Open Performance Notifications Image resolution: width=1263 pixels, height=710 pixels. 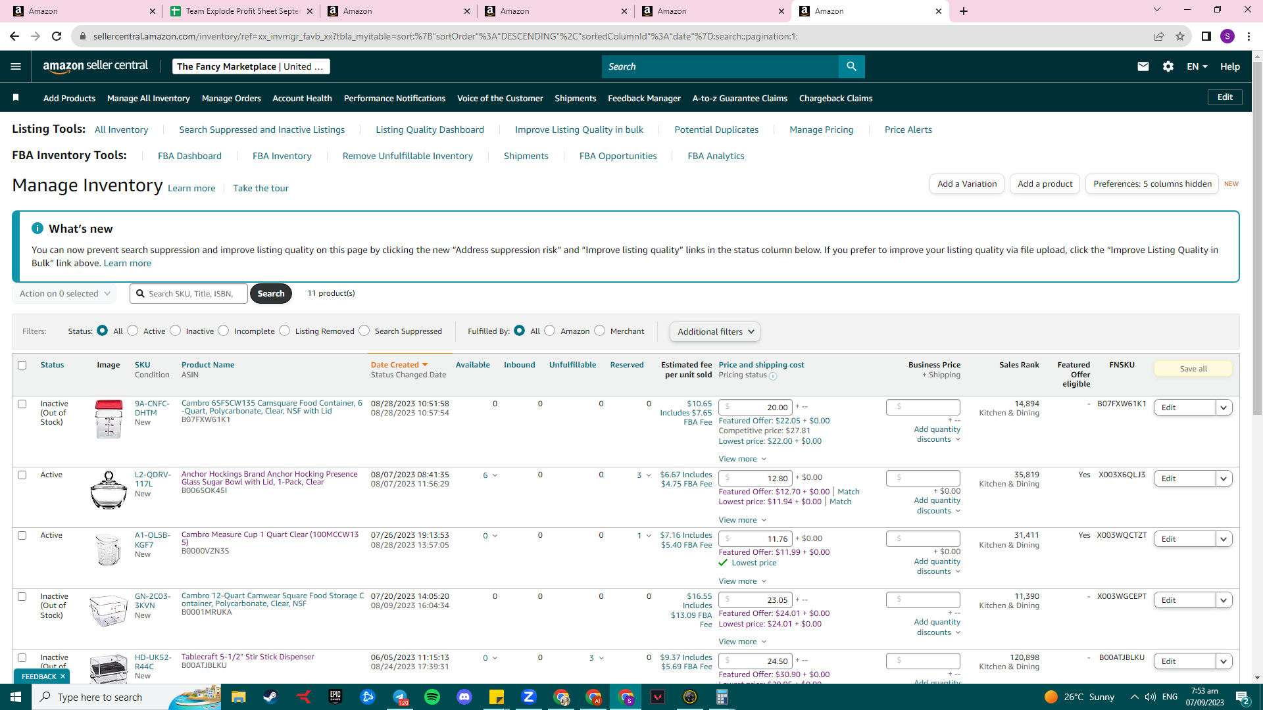click(395, 98)
